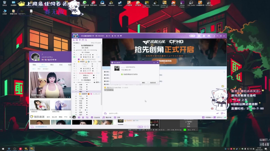This screenshot has width=270, height=151.
Task: Click the chat message input field
Action: 162,113
